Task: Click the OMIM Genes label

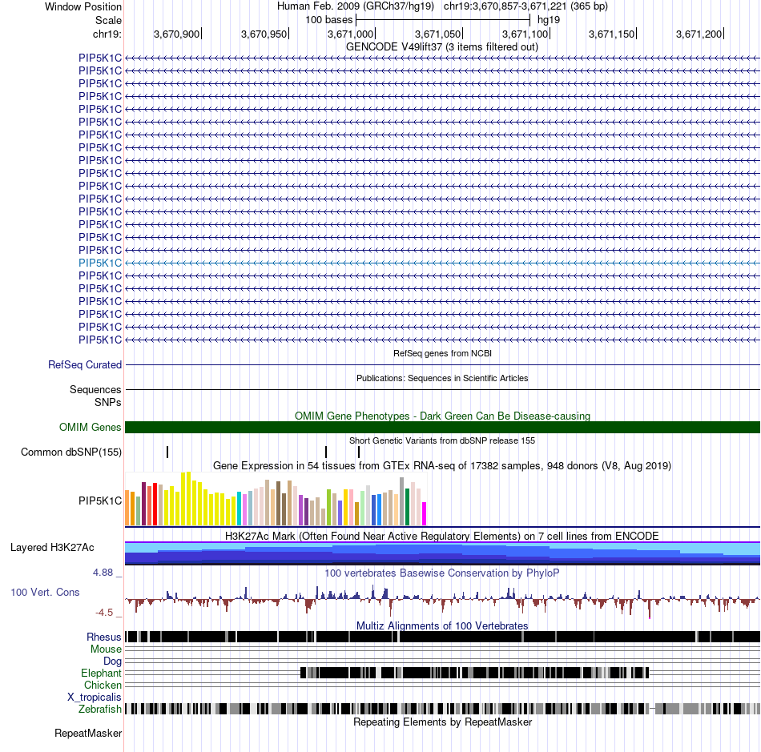Action: click(90, 427)
